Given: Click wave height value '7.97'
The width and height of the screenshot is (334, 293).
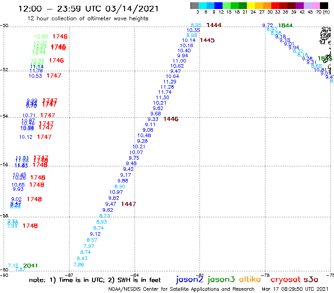Looking at the screenshot, I should (88, 246).
